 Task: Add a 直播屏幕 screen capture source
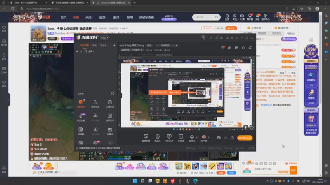click(x=146, y=138)
